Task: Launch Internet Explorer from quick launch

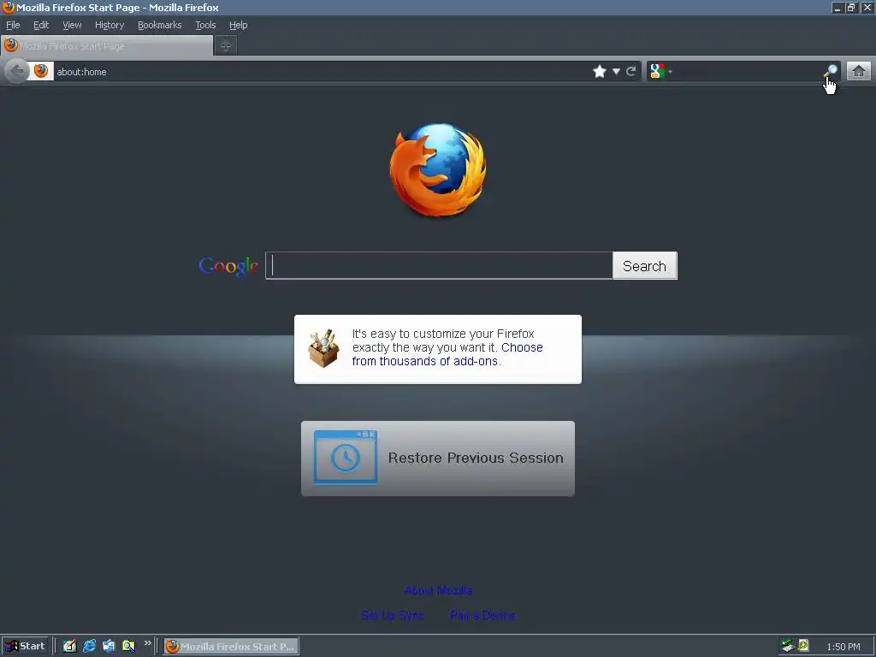Action: [x=89, y=646]
